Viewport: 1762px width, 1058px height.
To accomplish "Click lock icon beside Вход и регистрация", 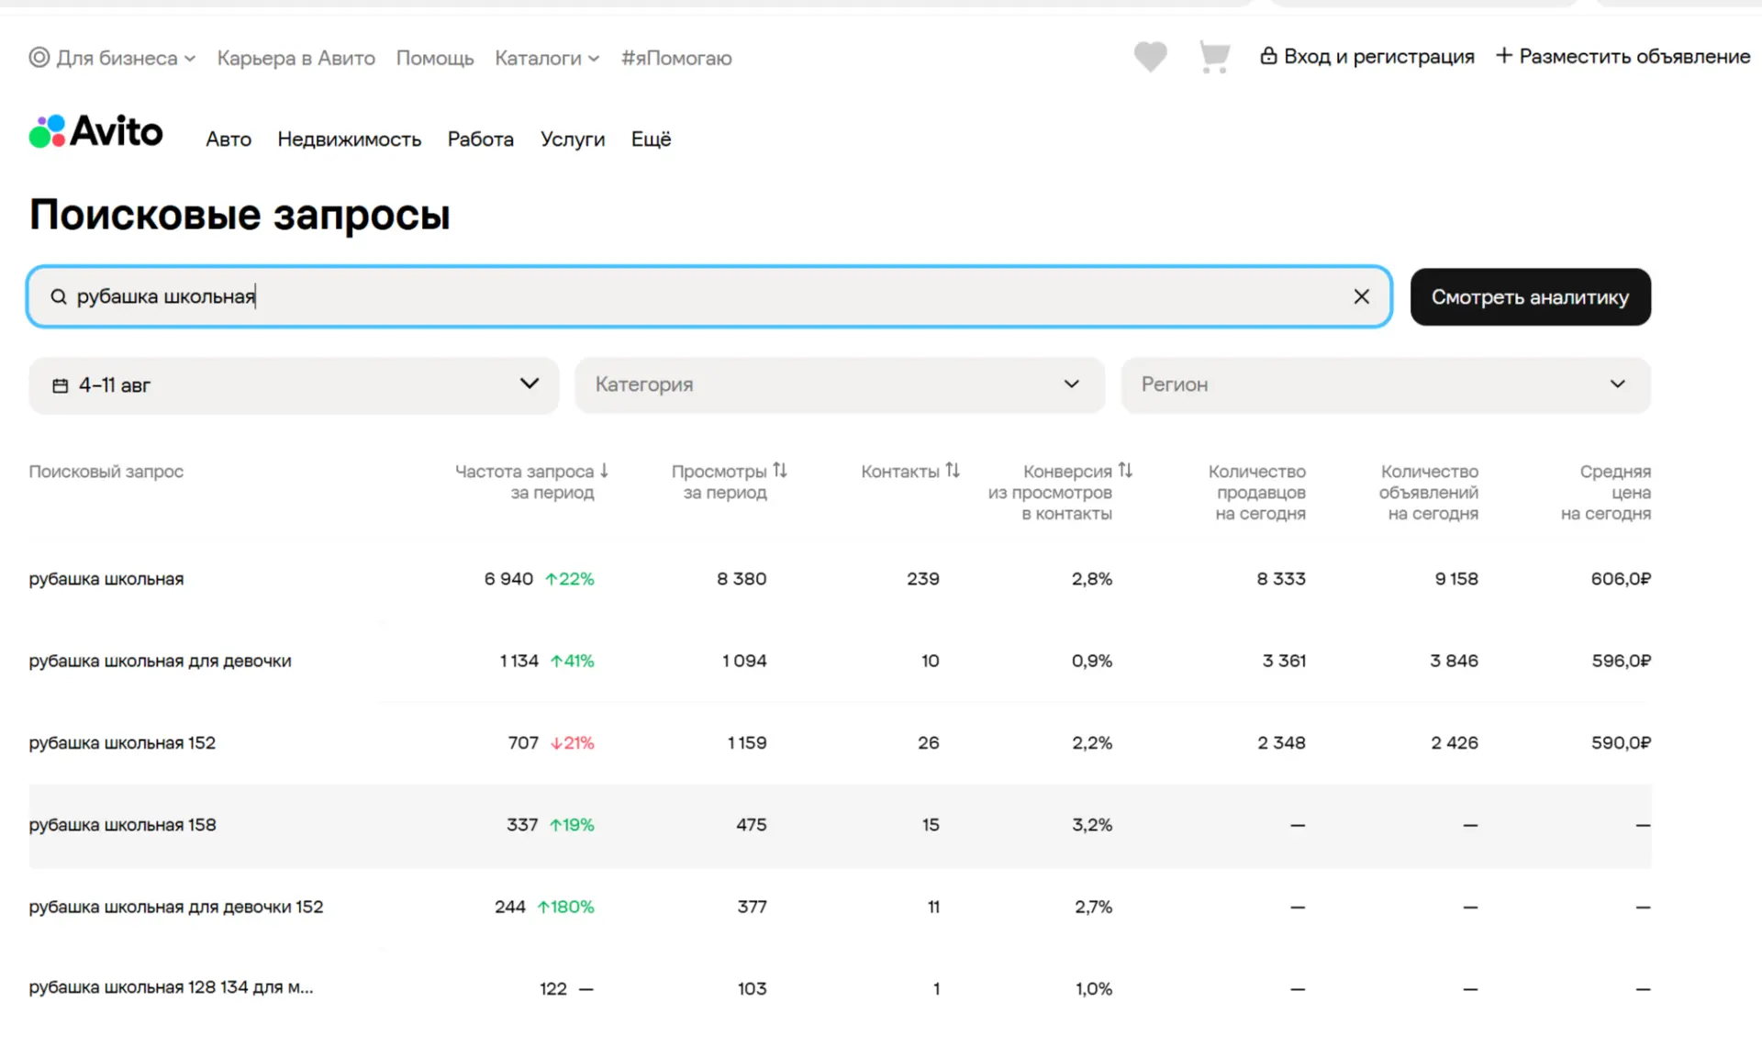I will (x=1268, y=56).
